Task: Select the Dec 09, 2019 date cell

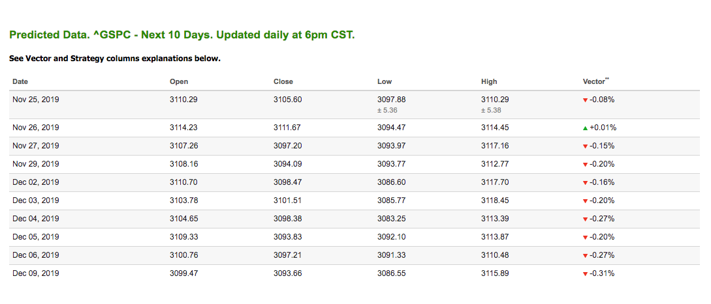Action: tap(36, 273)
